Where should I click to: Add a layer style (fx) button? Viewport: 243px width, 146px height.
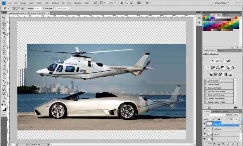click(x=214, y=144)
